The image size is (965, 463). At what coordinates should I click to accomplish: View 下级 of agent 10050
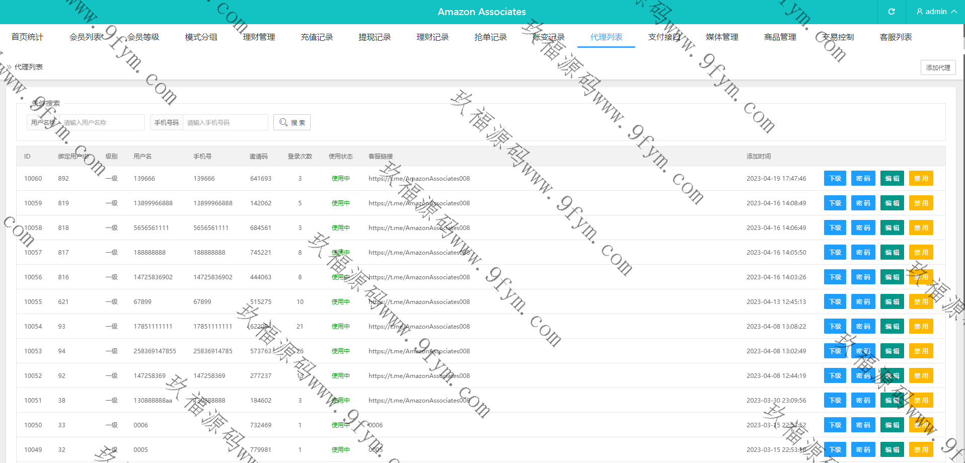(835, 425)
